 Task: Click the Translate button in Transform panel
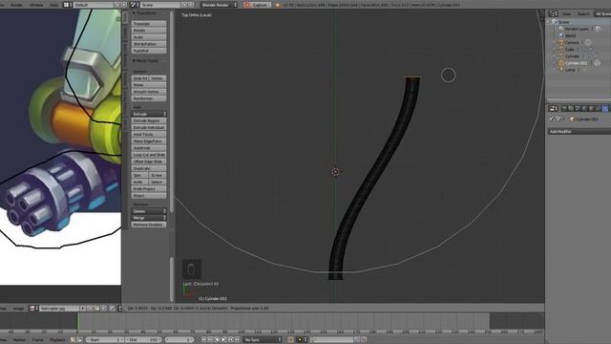coord(149,23)
